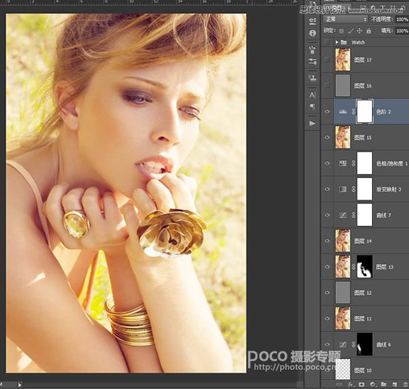Hide the 色阶 2 layer eye
This screenshot has width=409, height=389.
point(327,112)
